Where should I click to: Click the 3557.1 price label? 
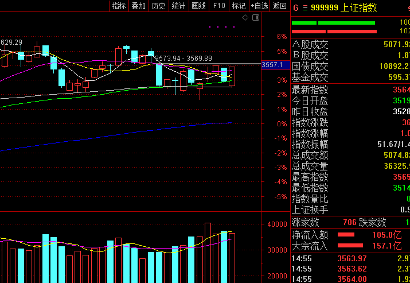tap(276, 65)
